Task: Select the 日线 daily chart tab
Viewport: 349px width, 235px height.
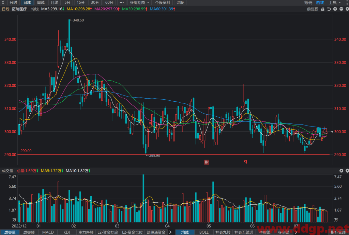Action: pyautogui.click(x=27, y=2)
